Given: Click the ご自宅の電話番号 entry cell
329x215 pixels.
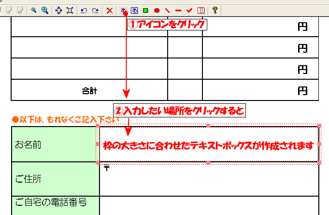Looking at the screenshot, I should 208,205.
